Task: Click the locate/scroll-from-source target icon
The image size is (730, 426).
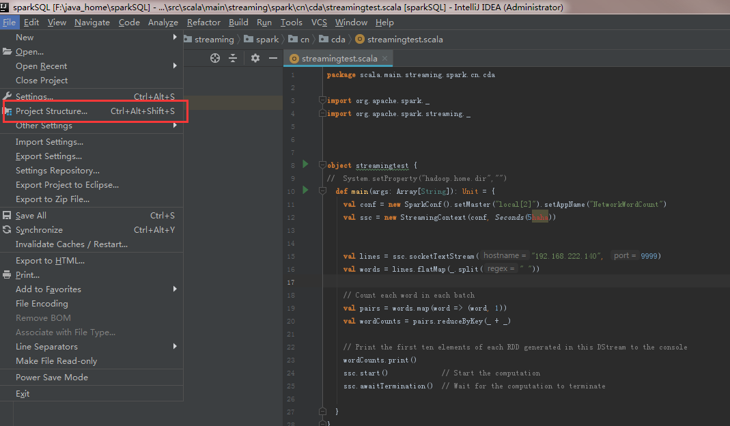Action: [x=214, y=58]
